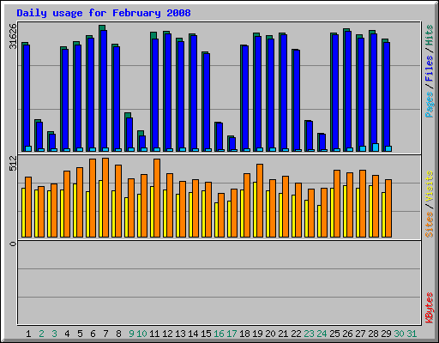439x343 pixels.
Task: Click the 'Sites' legend label
Action: (x=430, y=225)
